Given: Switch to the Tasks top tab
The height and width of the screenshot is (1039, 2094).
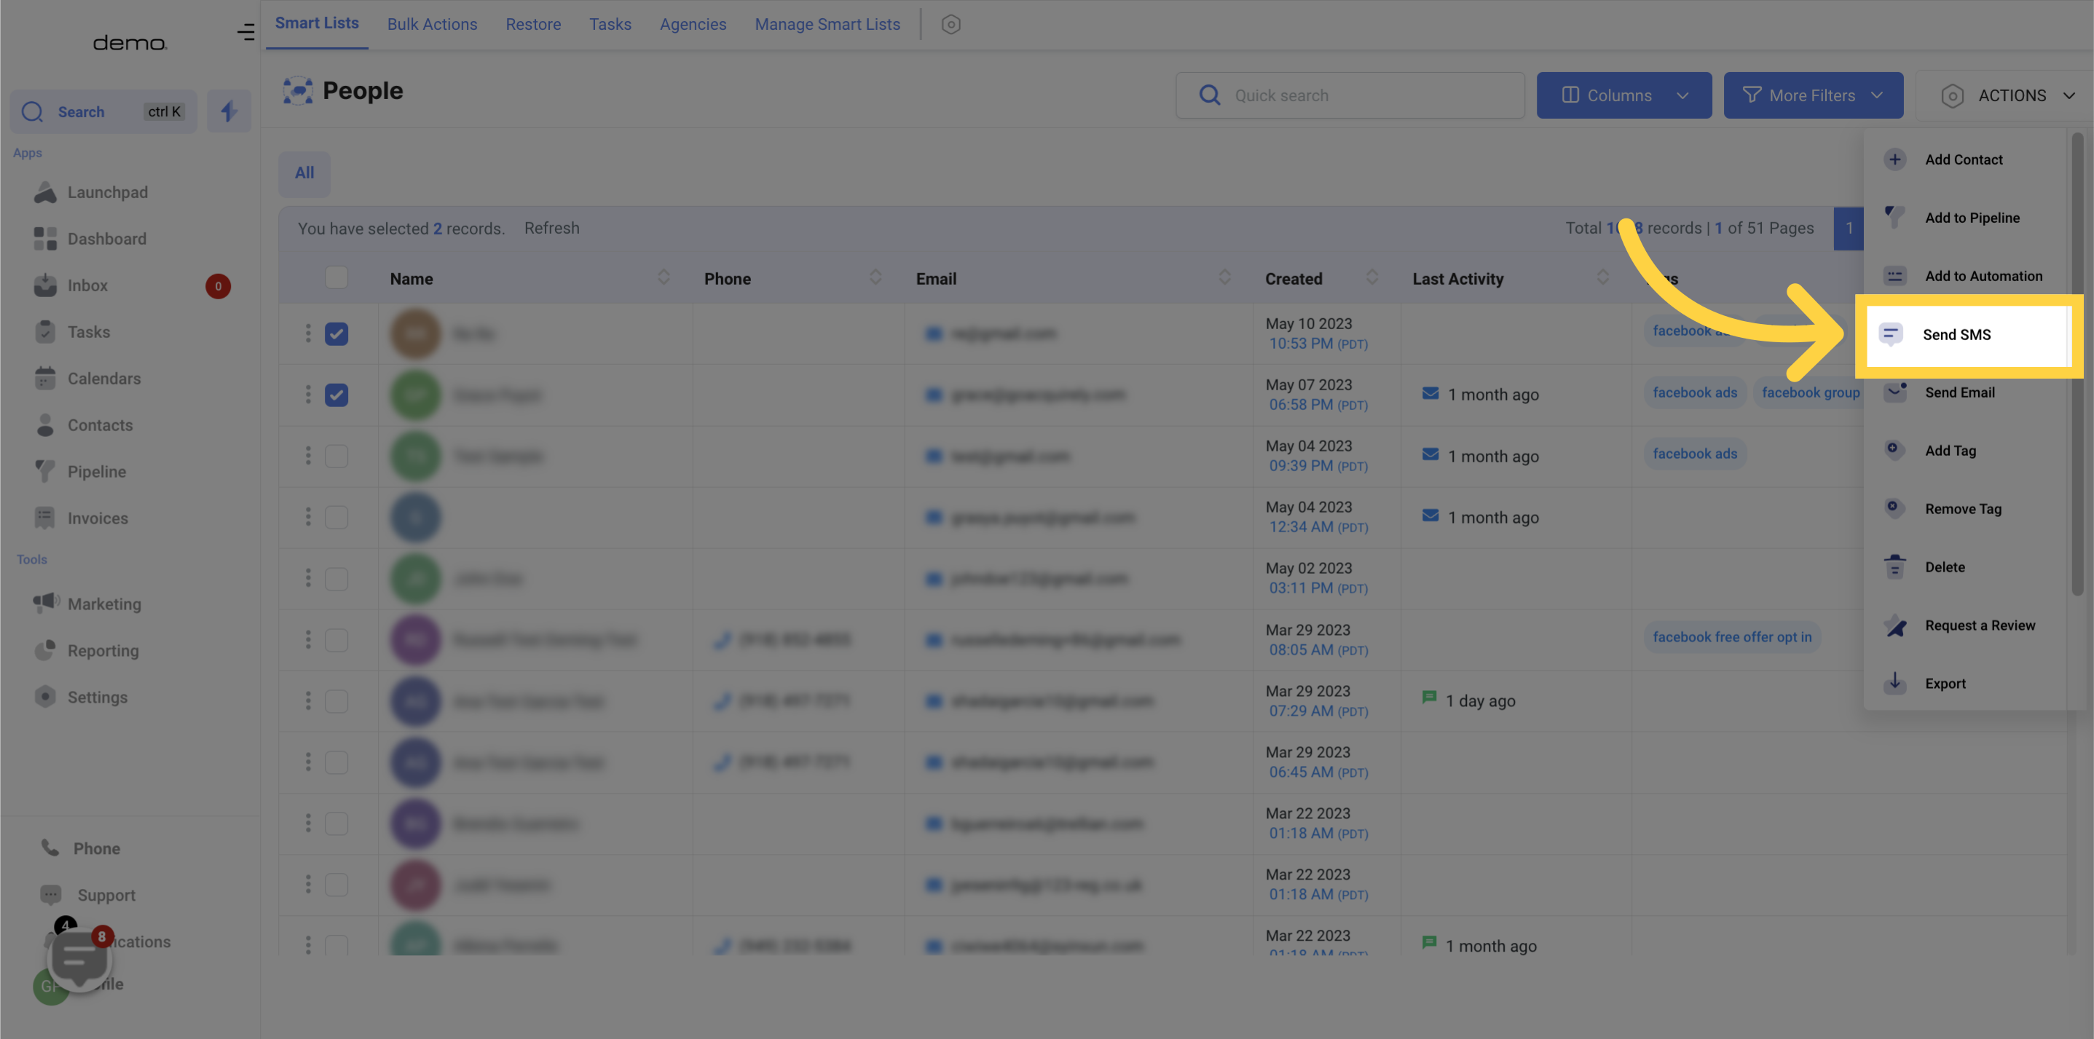Looking at the screenshot, I should point(610,24).
